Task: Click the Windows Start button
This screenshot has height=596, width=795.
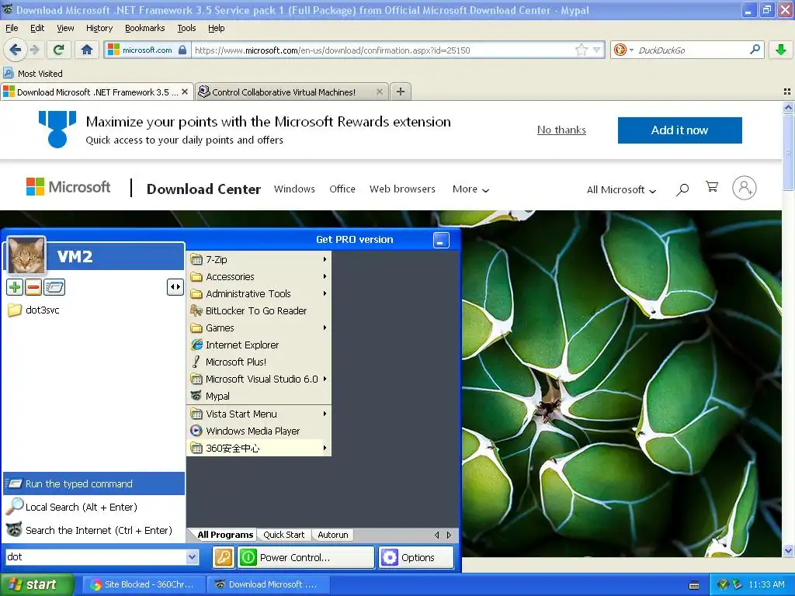Action: click(x=36, y=585)
